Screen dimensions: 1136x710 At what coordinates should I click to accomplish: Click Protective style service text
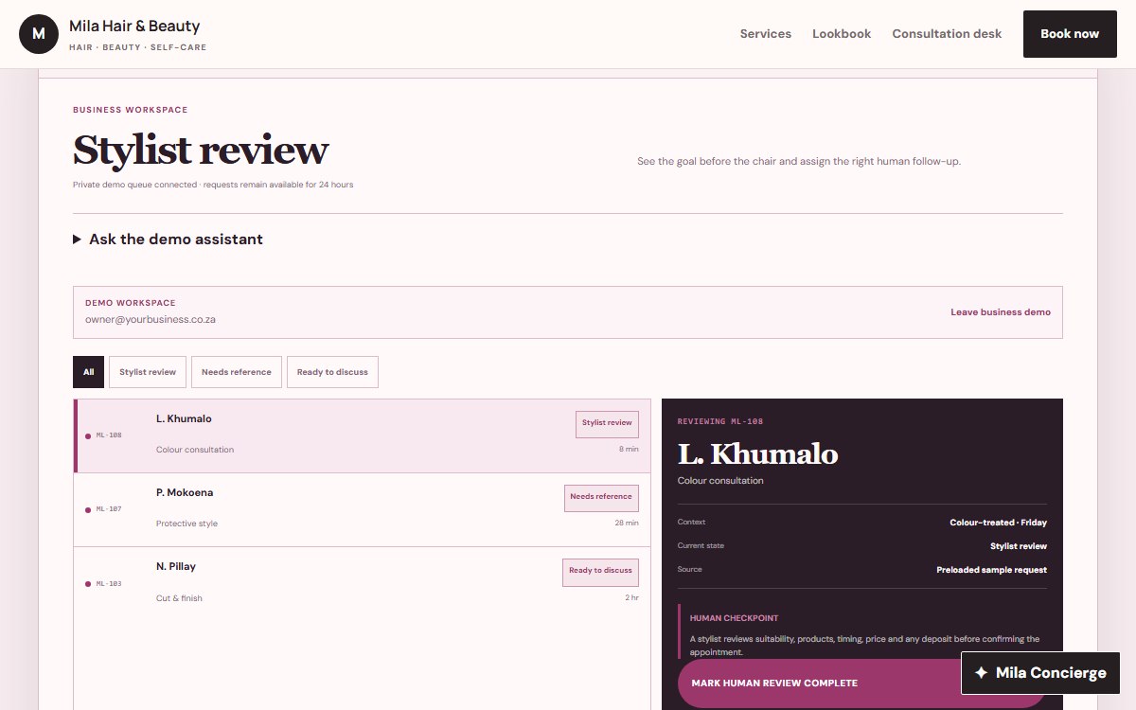point(186,524)
